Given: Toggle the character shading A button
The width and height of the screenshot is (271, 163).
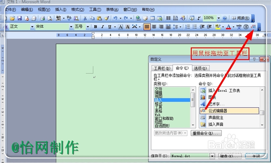Looking at the screenshot, I should pyautogui.click(x=127, y=27).
